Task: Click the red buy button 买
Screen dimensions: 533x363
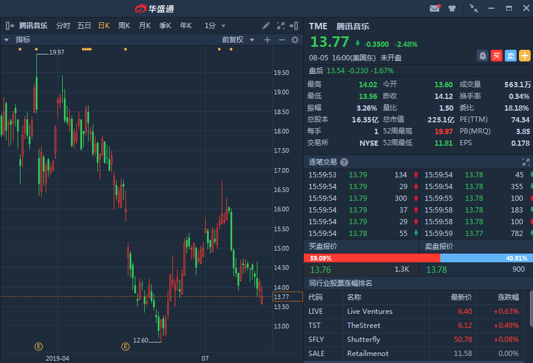Action: point(496,56)
